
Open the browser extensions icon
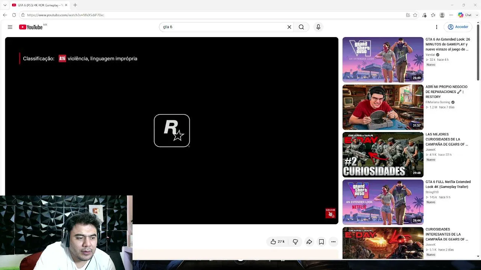click(x=424, y=15)
